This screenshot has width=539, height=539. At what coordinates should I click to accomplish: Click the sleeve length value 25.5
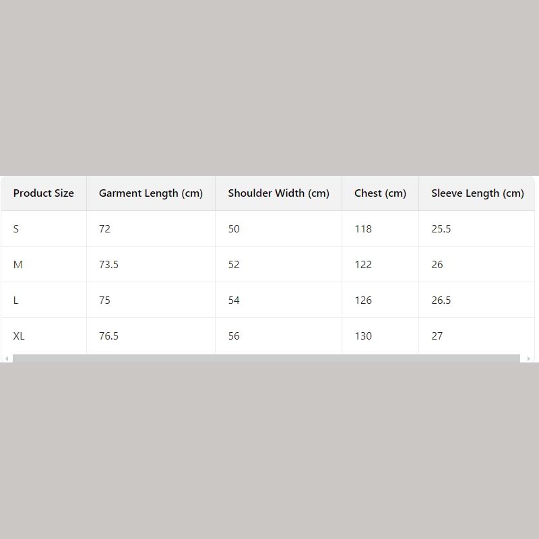(x=441, y=229)
